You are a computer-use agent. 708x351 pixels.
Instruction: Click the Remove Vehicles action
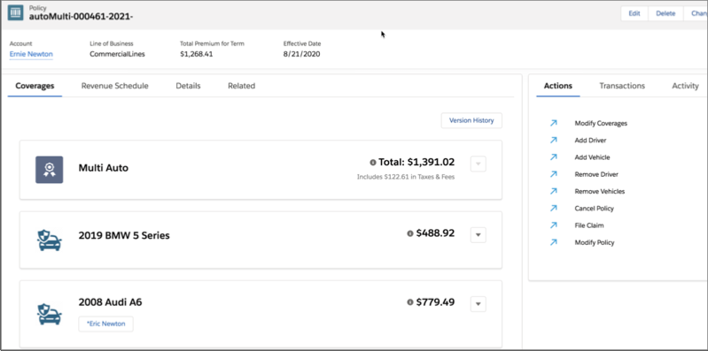click(600, 191)
